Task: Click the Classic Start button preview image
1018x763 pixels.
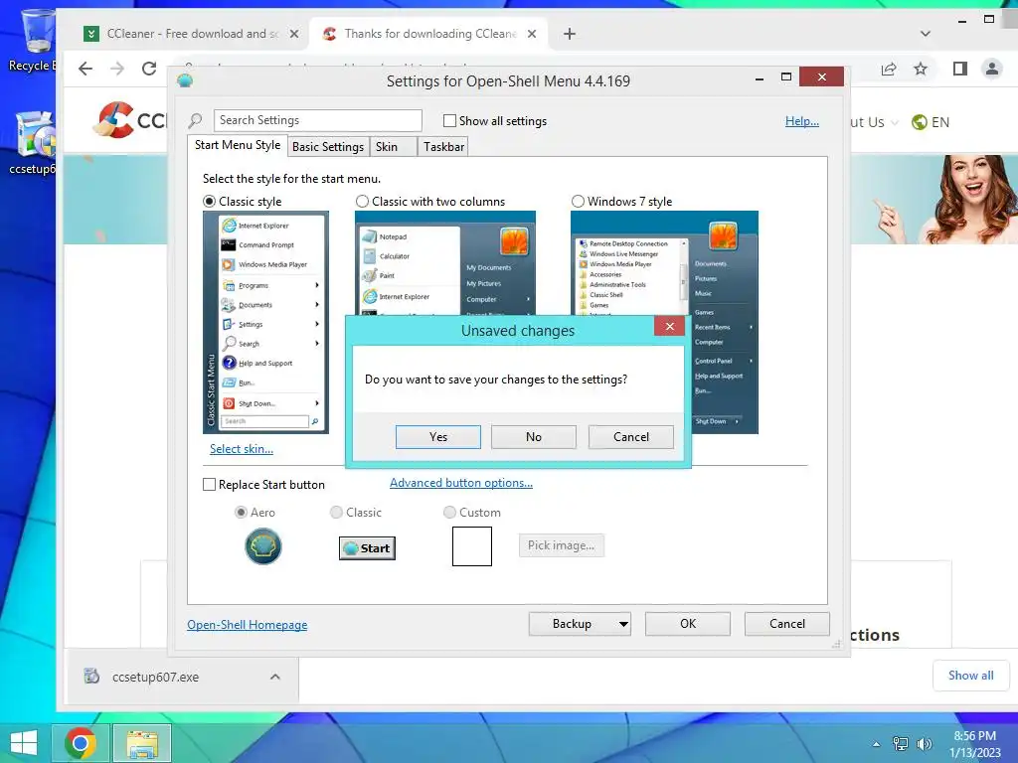Action: [367, 548]
